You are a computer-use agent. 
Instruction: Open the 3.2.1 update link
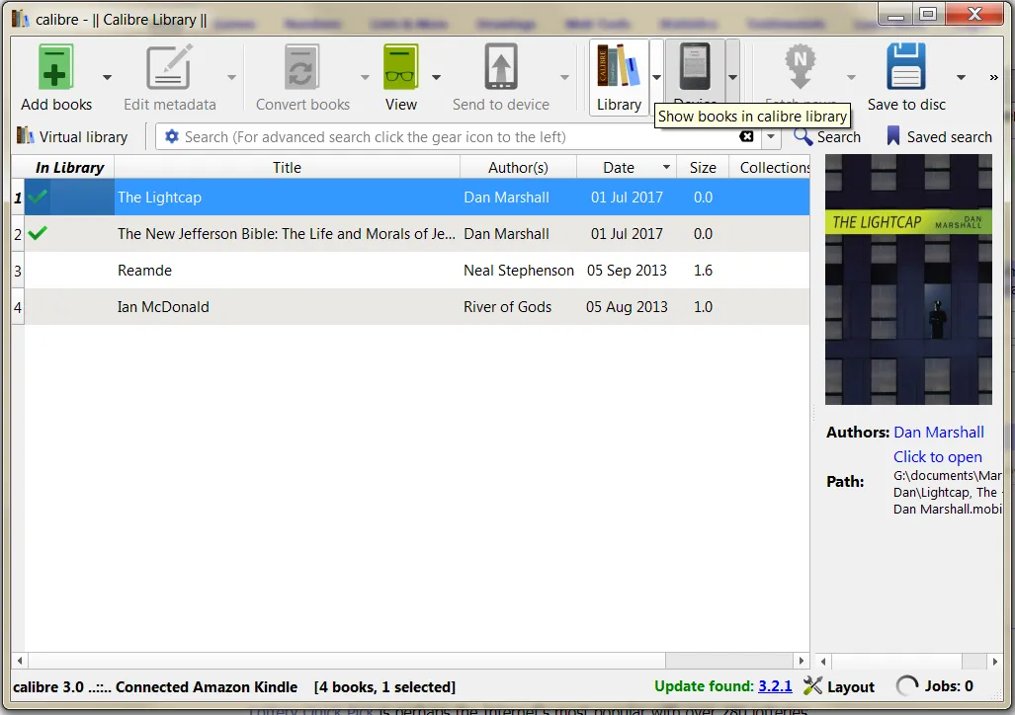775,686
